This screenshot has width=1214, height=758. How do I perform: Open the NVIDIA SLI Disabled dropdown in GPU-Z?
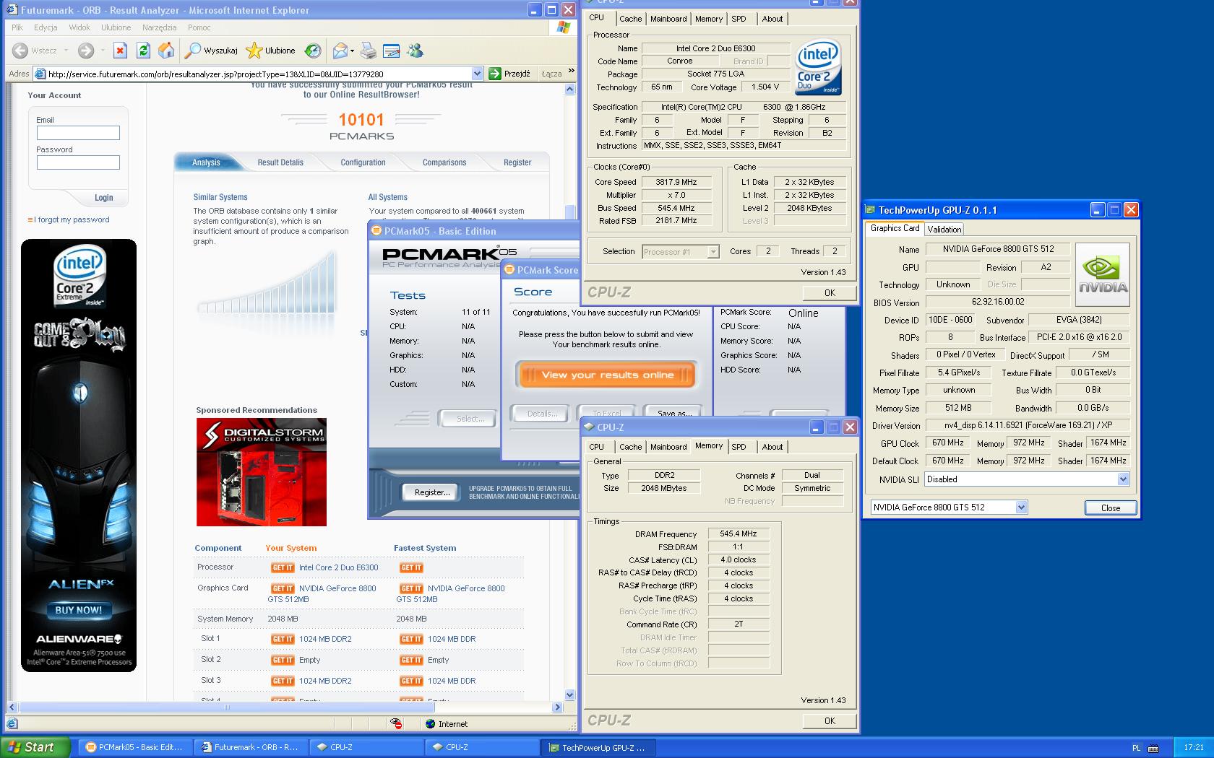pyautogui.click(x=1123, y=479)
